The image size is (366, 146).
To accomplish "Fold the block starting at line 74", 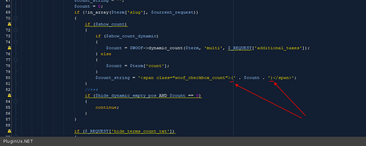I will pos(16,42).
